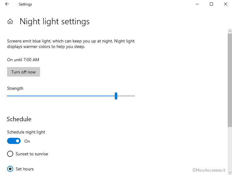Disable the Schedule night light toggle
232x175 pixels.
point(14,141)
